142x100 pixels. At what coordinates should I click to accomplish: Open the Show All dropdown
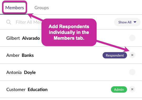click(x=127, y=22)
